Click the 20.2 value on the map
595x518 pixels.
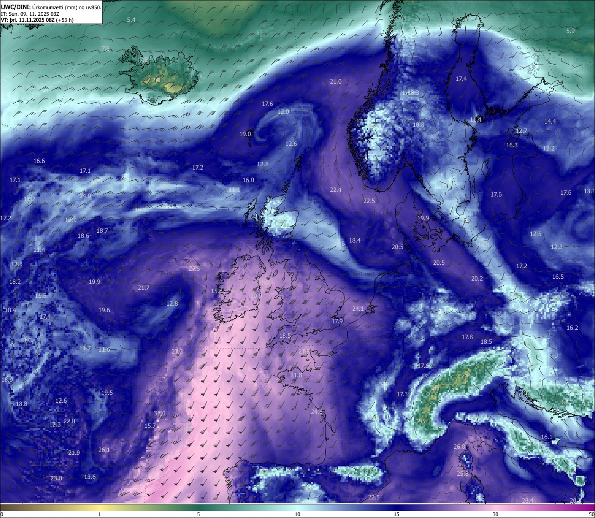477,278
